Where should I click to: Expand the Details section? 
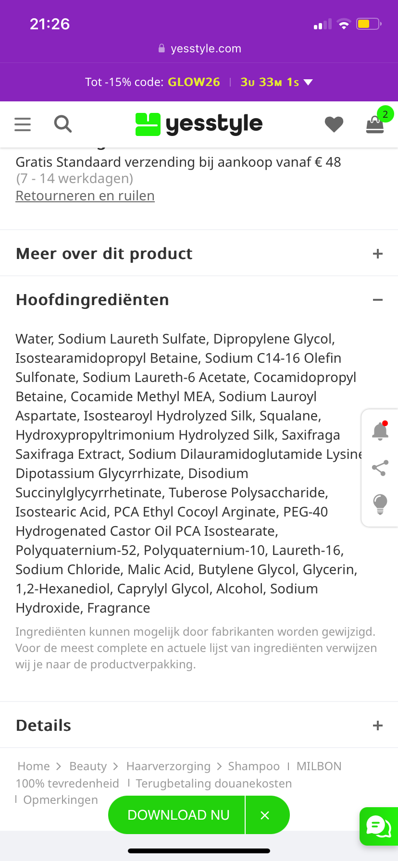click(378, 726)
